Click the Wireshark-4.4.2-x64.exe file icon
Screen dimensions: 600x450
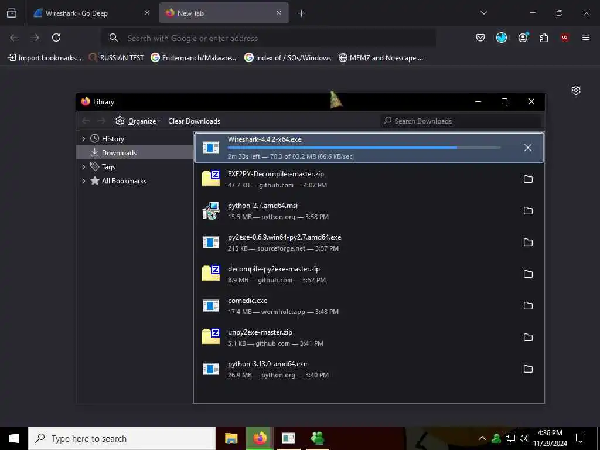tap(211, 147)
